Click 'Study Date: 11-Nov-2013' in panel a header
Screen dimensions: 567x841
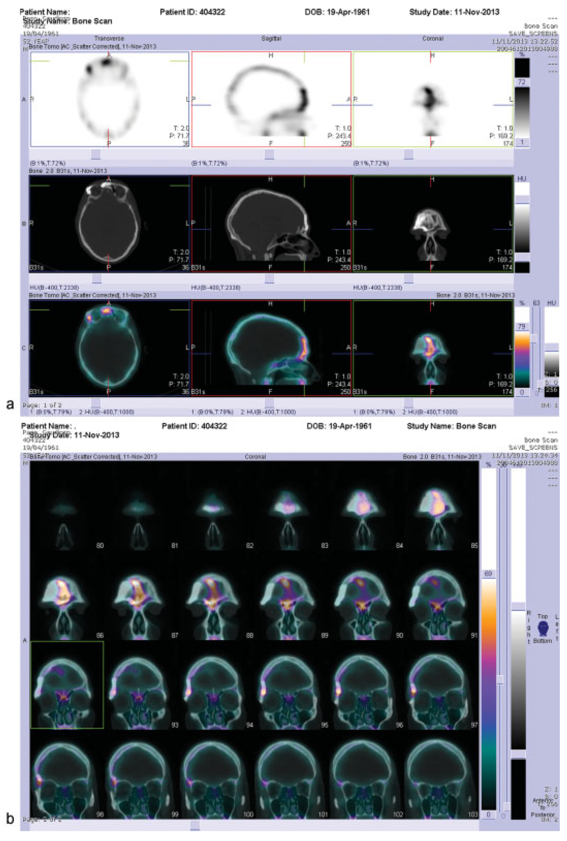pyautogui.click(x=454, y=12)
